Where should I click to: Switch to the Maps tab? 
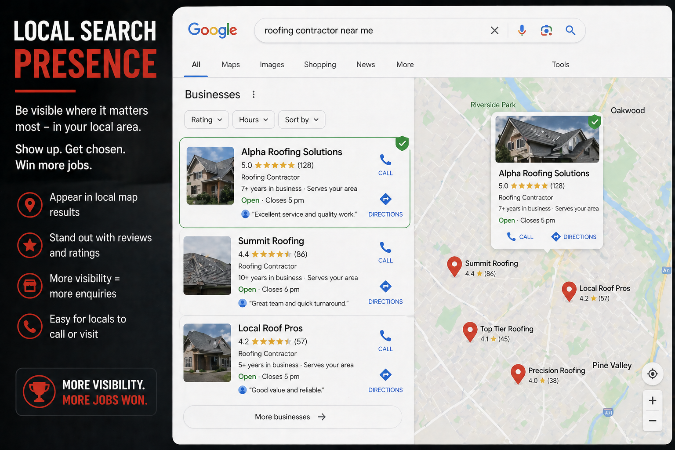coord(231,65)
